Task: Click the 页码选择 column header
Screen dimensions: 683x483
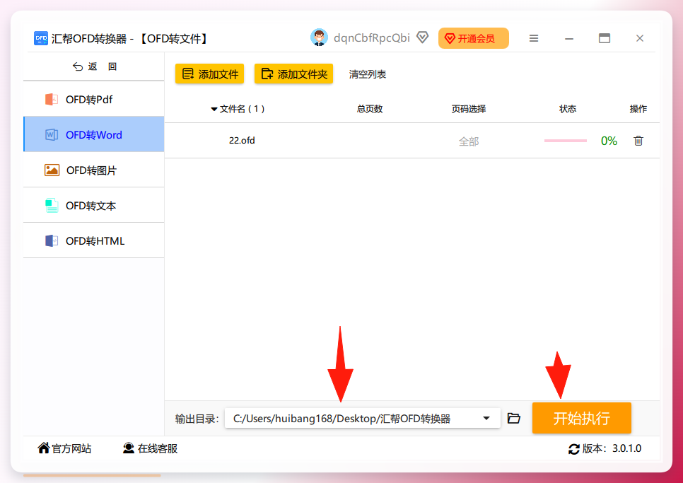Action: click(469, 109)
